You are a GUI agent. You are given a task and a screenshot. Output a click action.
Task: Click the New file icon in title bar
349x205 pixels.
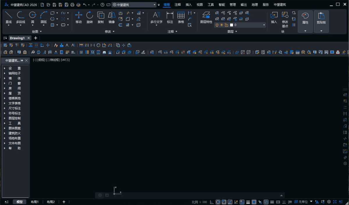click(42, 5)
